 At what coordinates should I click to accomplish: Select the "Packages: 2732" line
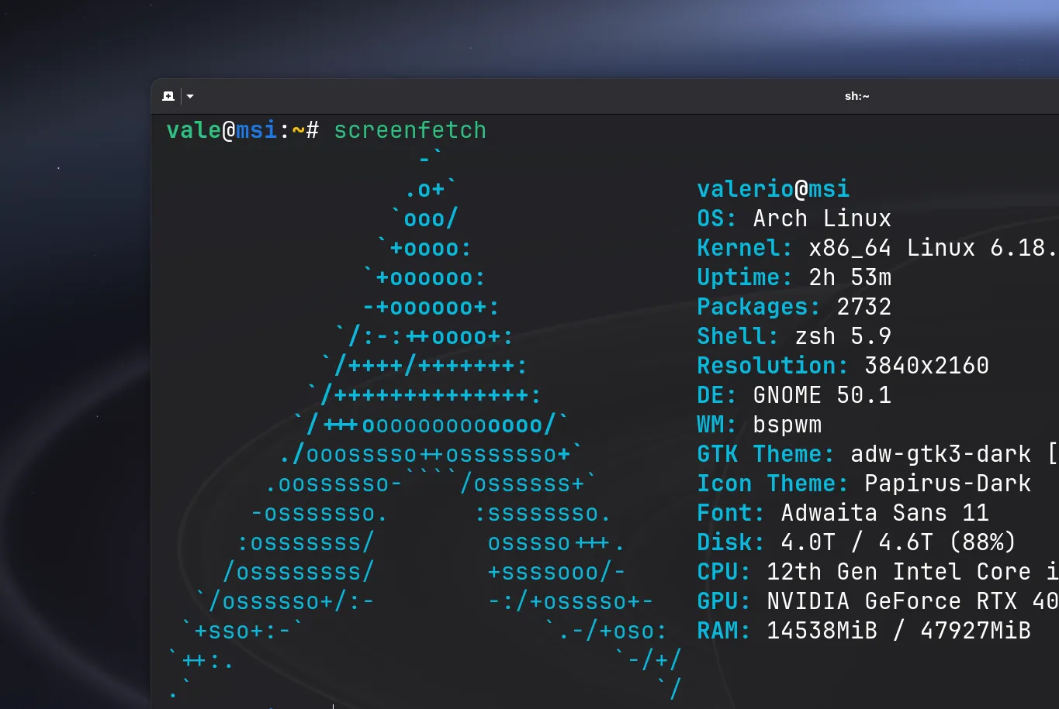tap(794, 307)
